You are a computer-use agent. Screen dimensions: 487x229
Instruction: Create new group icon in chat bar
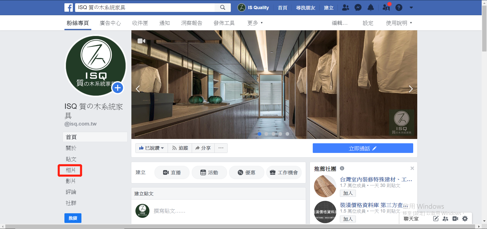pyautogui.click(x=445, y=219)
